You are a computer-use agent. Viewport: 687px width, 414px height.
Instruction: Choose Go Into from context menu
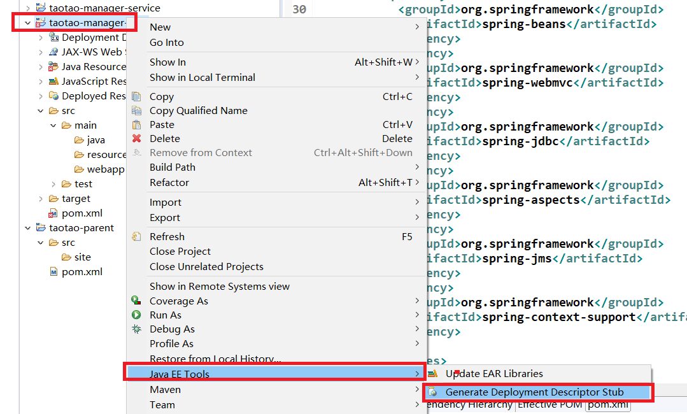[276, 43]
